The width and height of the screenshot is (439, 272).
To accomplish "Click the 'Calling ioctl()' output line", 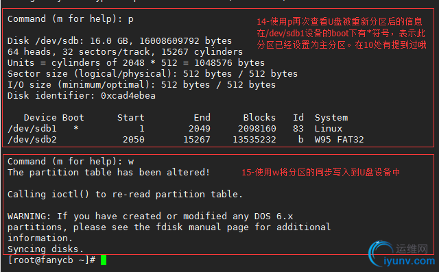I will click(125, 194).
